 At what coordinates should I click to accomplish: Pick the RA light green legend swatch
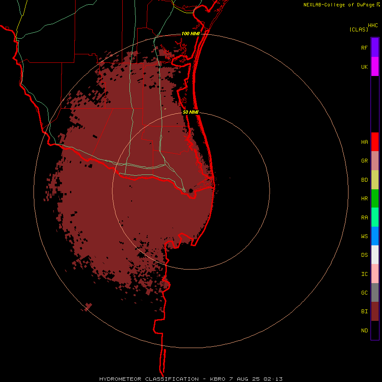(375, 217)
